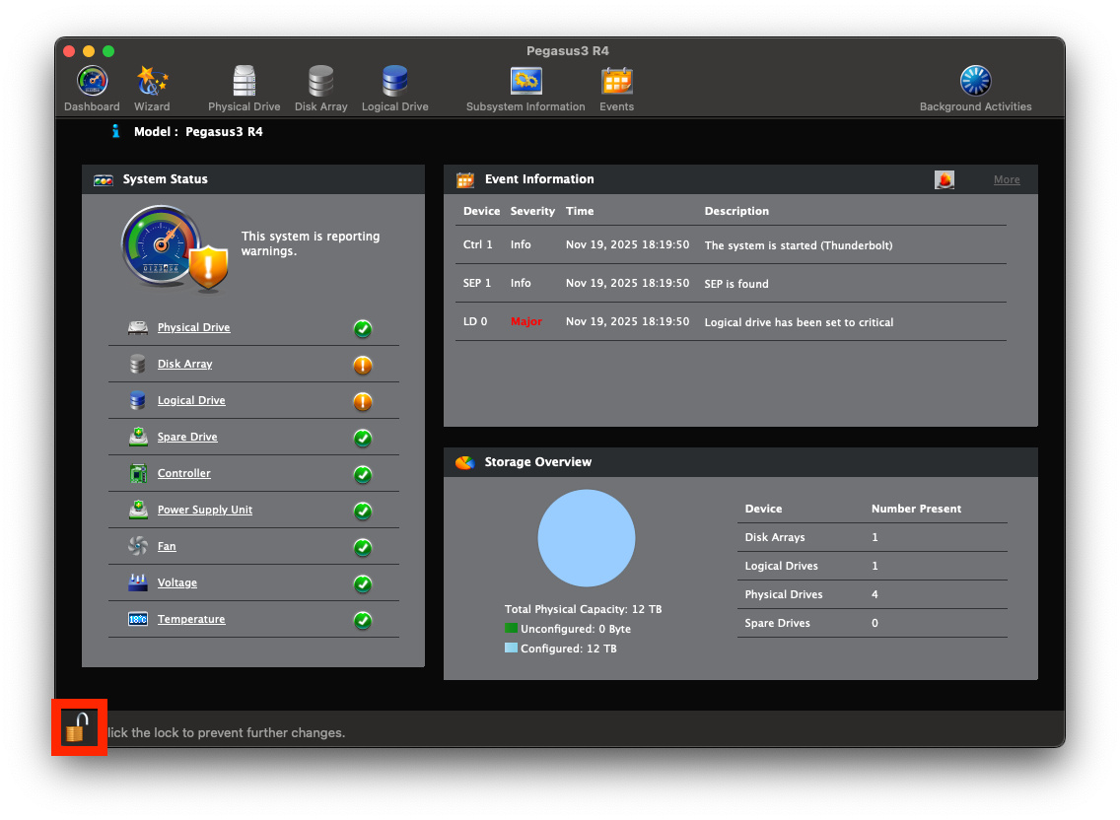Select the Disk Arrays row in Storage Overview
1120x820 pixels.
click(x=873, y=537)
